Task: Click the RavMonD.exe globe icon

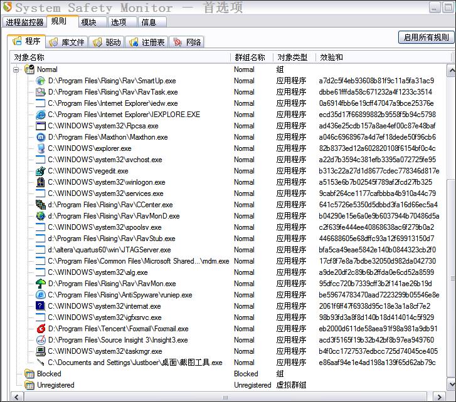Action: [40, 216]
